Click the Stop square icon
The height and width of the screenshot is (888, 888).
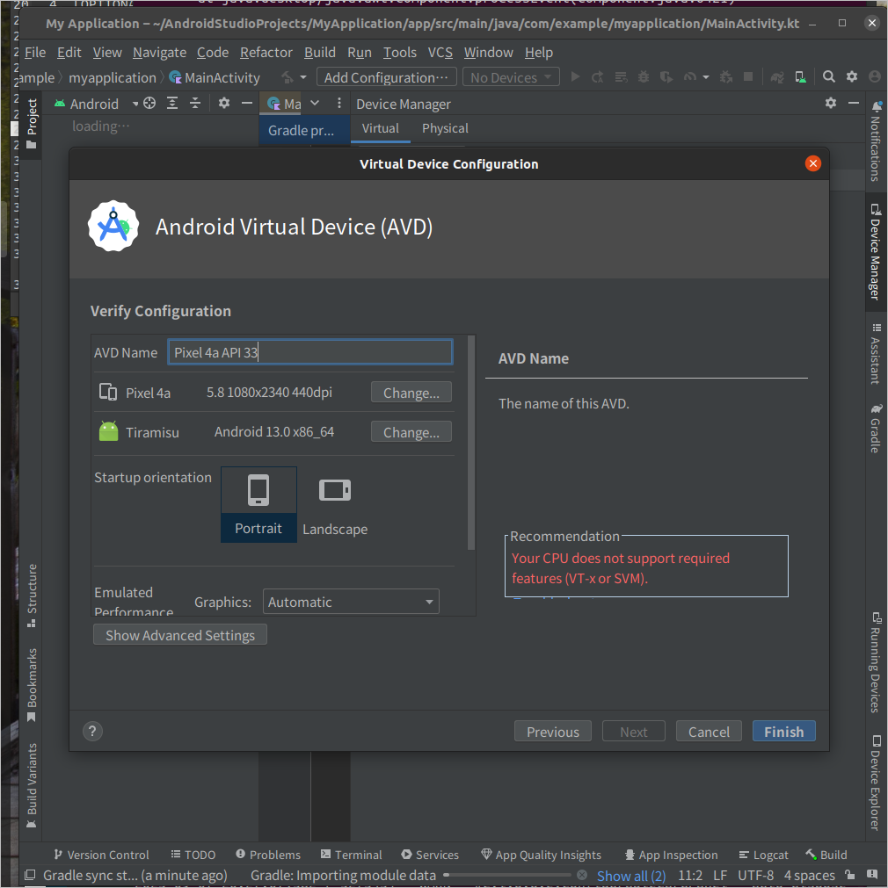tap(748, 76)
